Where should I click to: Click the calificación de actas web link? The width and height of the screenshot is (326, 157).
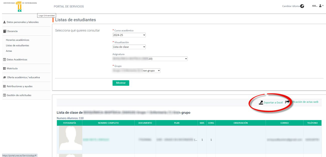click(x=304, y=102)
